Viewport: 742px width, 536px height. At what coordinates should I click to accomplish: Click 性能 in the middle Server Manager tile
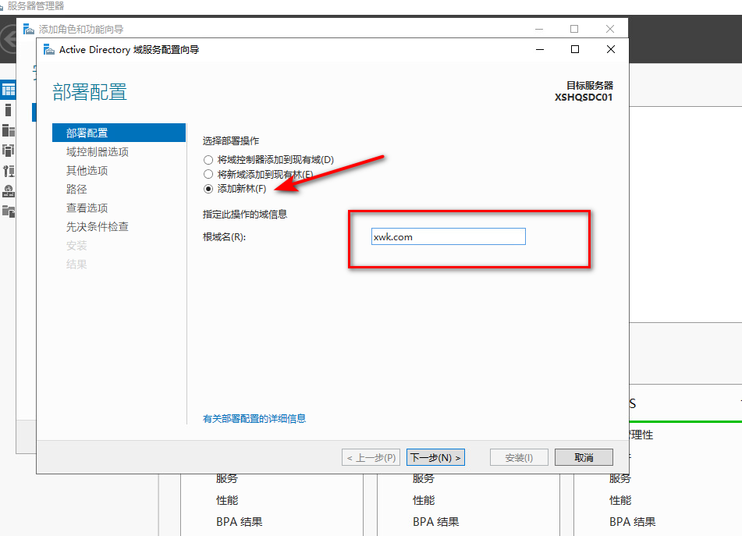(424, 500)
